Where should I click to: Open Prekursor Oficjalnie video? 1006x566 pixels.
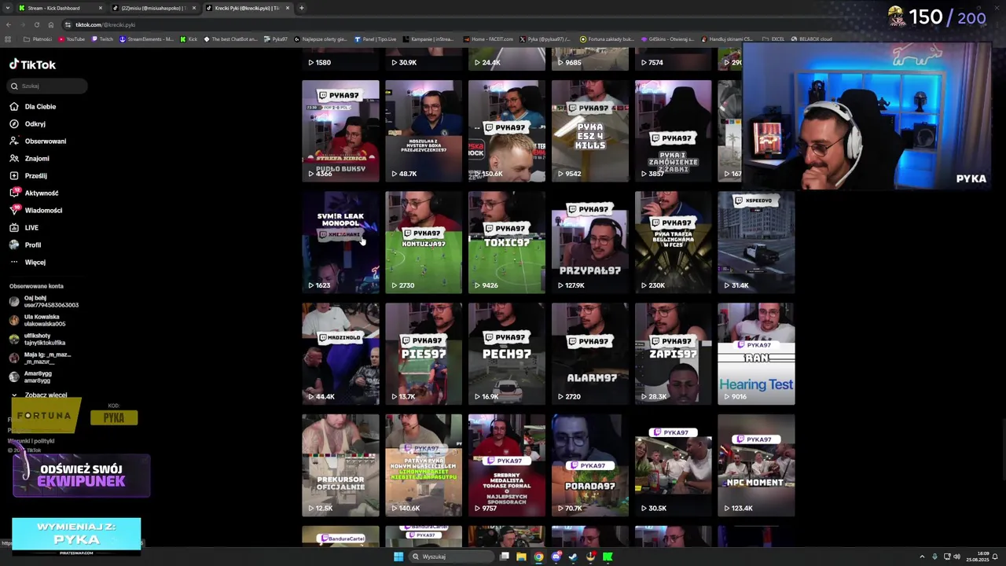pyautogui.click(x=340, y=465)
